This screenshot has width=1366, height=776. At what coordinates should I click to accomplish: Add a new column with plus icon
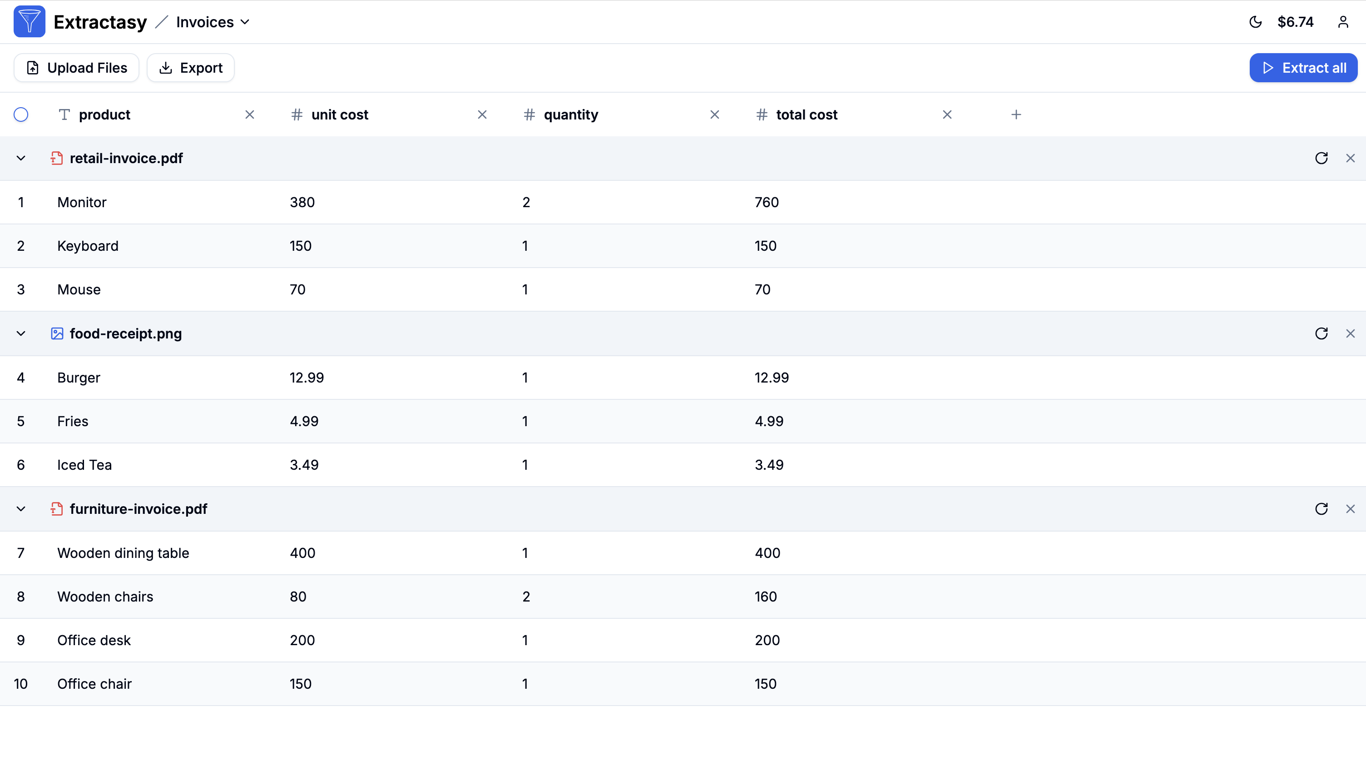(x=1016, y=114)
